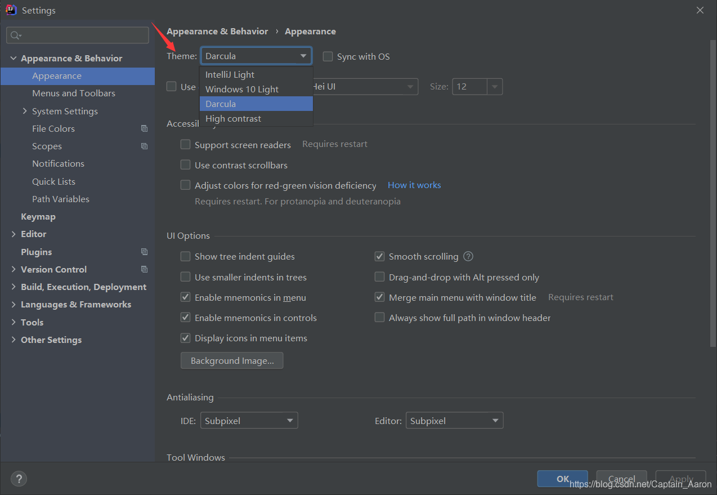This screenshot has height=495, width=717.
Task: Close the Settings dialog window
Action: (x=700, y=10)
